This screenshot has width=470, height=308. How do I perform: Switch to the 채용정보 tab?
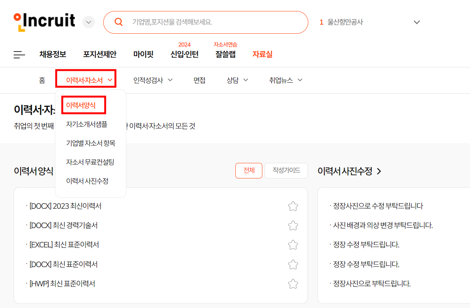click(53, 54)
